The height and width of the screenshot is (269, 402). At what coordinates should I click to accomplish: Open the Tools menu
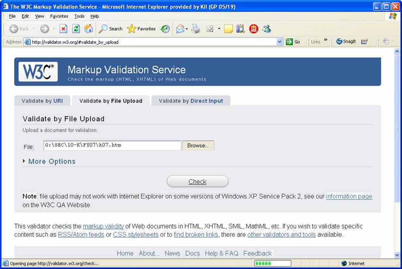click(x=79, y=16)
